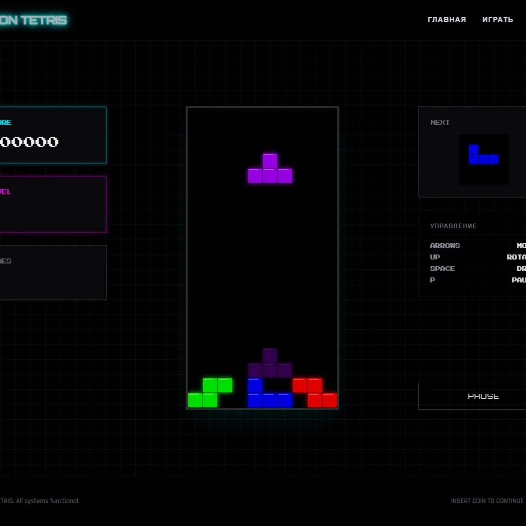Screen dimensions: 526x526
Task: Open the ГЛАВНАЯ menu item
Action: coord(447,19)
